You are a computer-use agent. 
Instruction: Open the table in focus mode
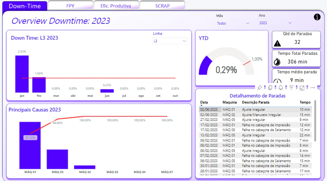click(x=302, y=88)
